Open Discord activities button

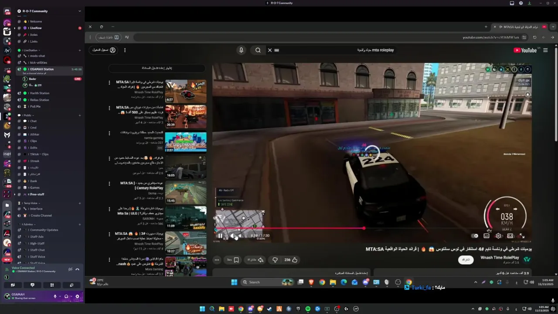pyautogui.click(x=52, y=285)
